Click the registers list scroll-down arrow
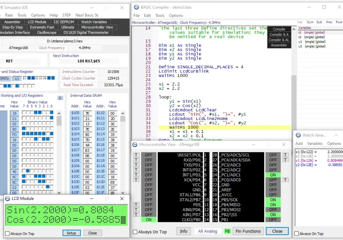 click(59, 193)
